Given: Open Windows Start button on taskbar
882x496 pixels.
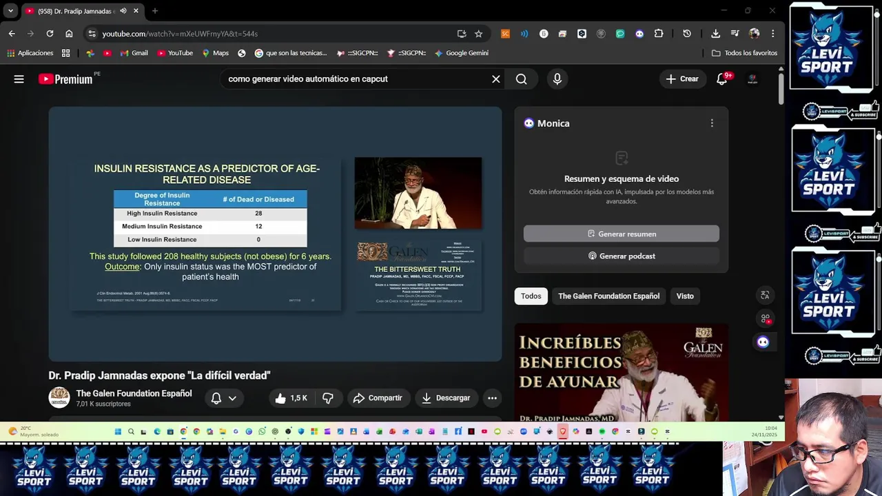Looking at the screenshot, I should (x=118, y=432).
